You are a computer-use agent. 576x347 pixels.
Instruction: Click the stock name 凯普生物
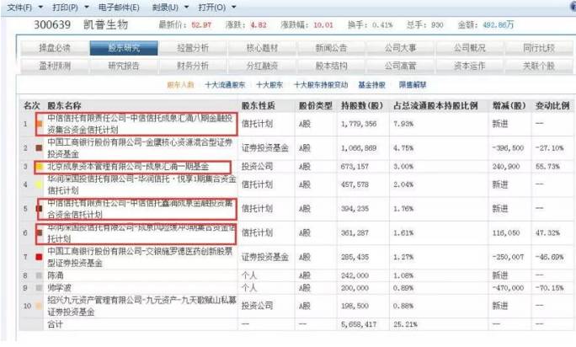coord(106,24)
